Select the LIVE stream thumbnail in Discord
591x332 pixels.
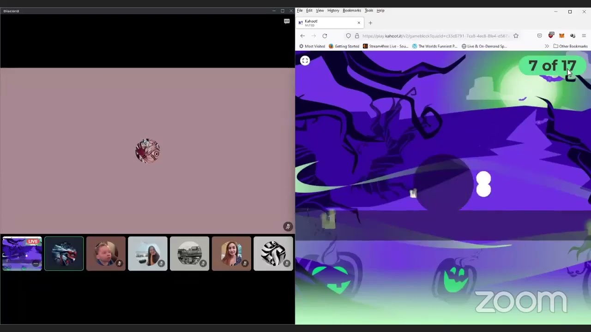pos(22,254)
